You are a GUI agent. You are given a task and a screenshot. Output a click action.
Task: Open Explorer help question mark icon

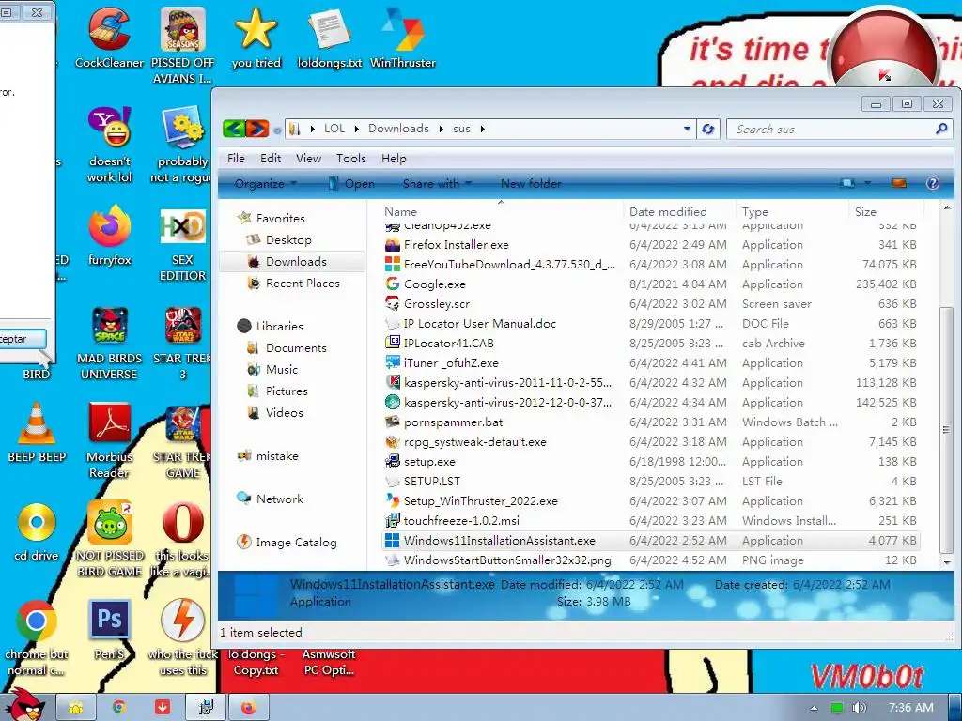point(933,183)
